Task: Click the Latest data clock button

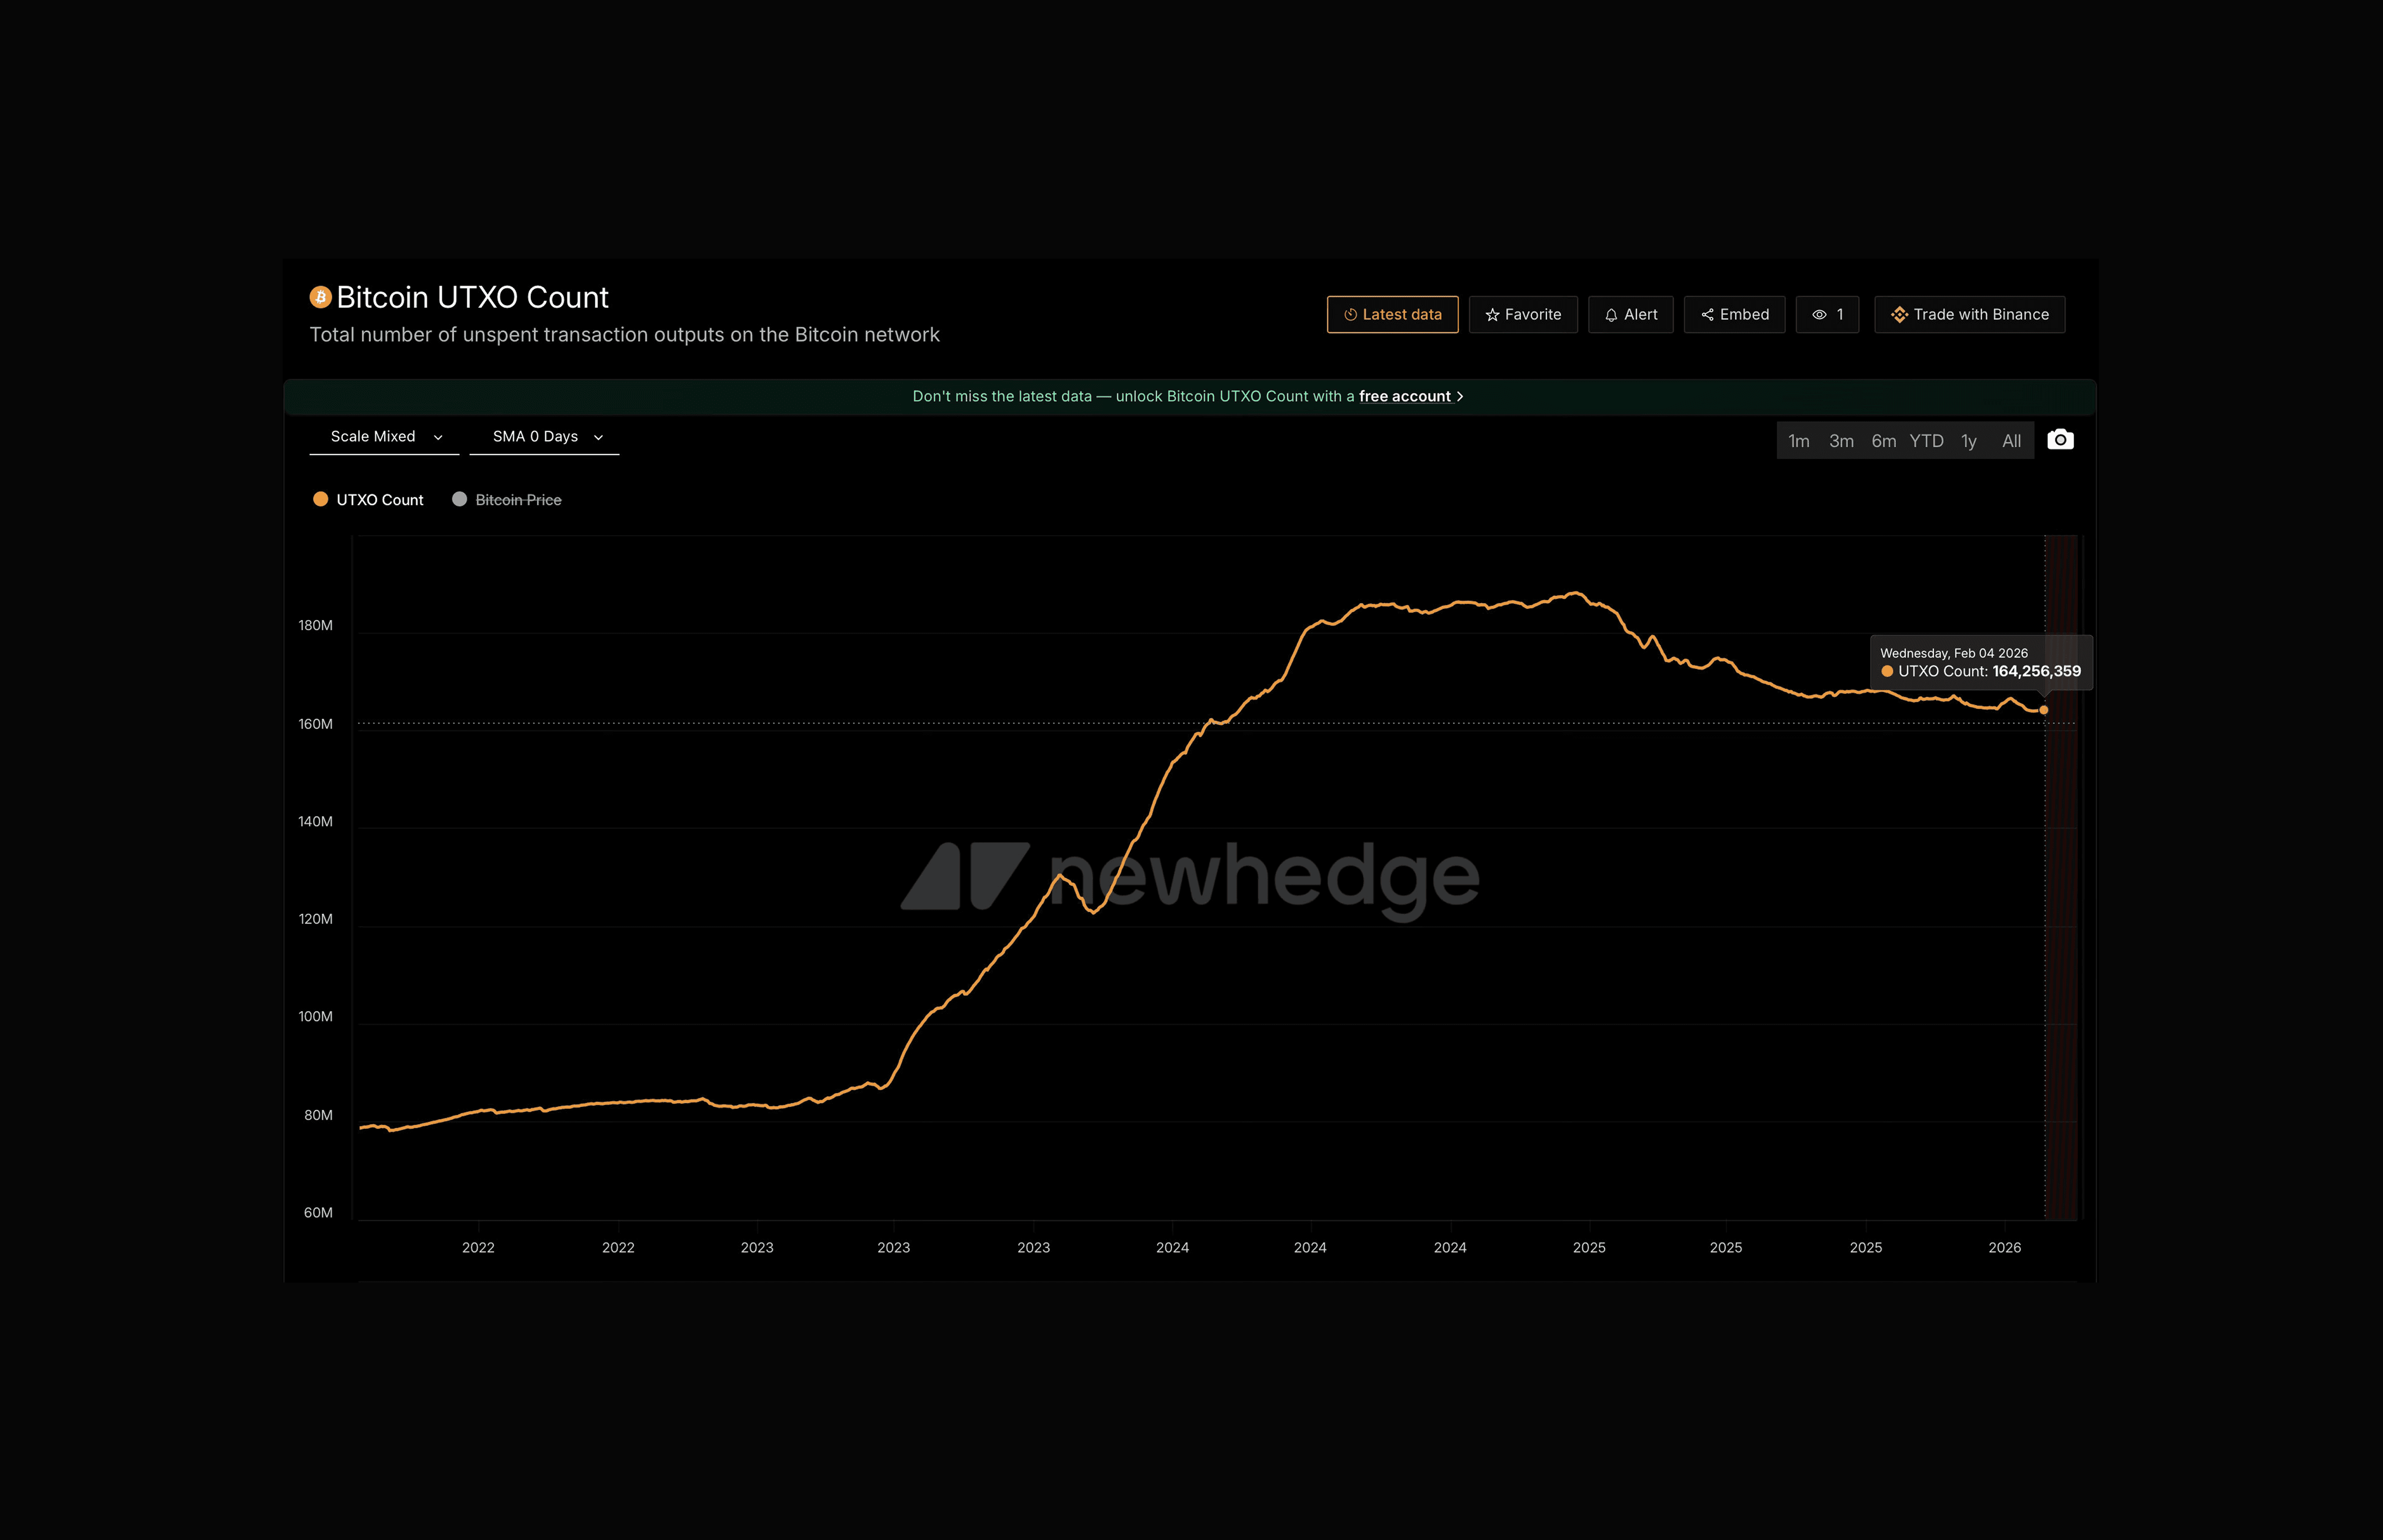Action: tap(1392, 315)
